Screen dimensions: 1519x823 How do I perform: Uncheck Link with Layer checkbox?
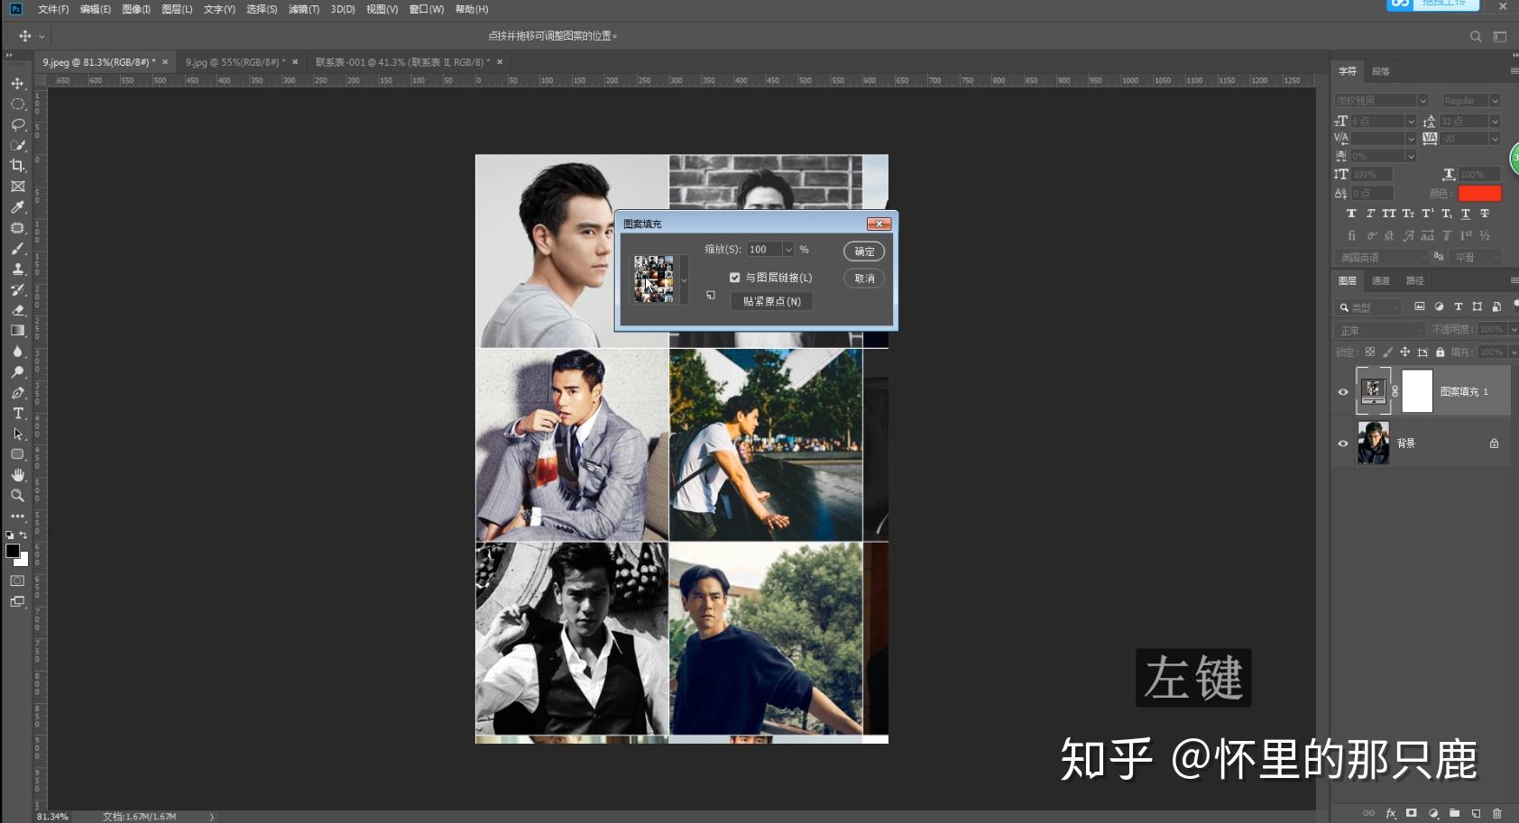[x=734, y=278]
